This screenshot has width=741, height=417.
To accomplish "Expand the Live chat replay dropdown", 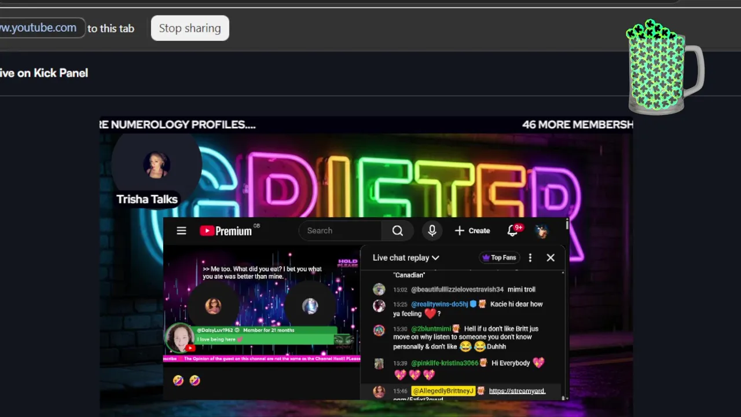I will point(406,258).
